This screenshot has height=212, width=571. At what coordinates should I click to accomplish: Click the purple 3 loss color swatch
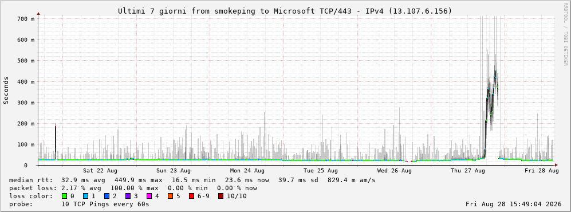(128, 196)
